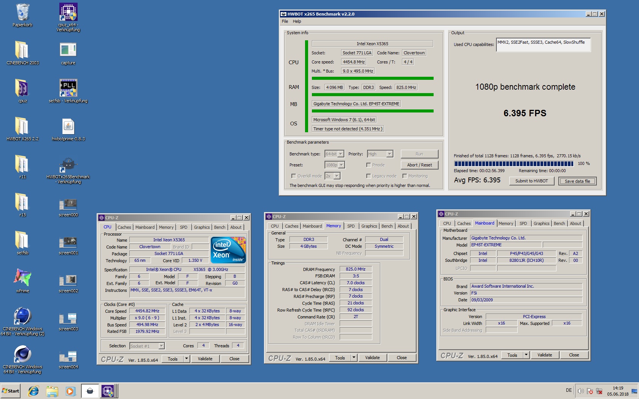
Task: Open the HWBOT X265 2.2 folder
Action: pyautogui.click(x=22, y=129)
